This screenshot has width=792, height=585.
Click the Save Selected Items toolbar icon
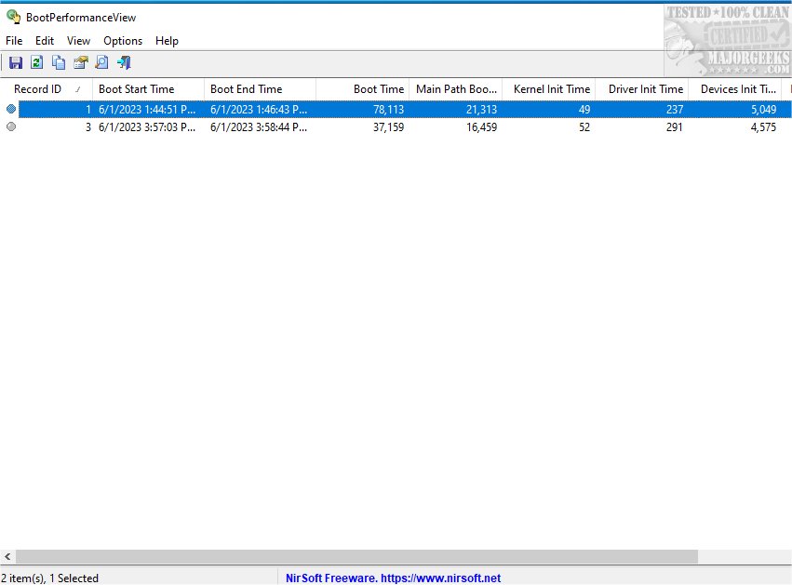pyautogui.click(x=15, y=61)
